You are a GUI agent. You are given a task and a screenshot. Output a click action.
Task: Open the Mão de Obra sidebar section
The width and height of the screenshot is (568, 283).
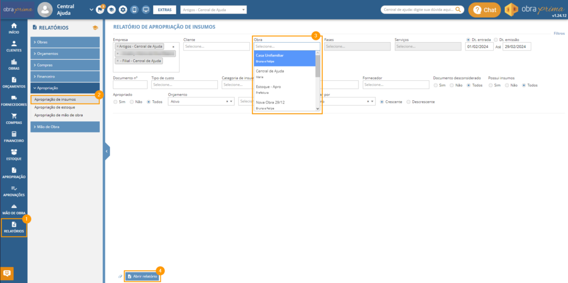(14, 209)
